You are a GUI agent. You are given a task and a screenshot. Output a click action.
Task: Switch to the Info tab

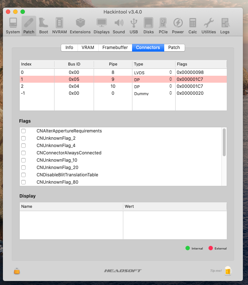(x=69, y=48)
